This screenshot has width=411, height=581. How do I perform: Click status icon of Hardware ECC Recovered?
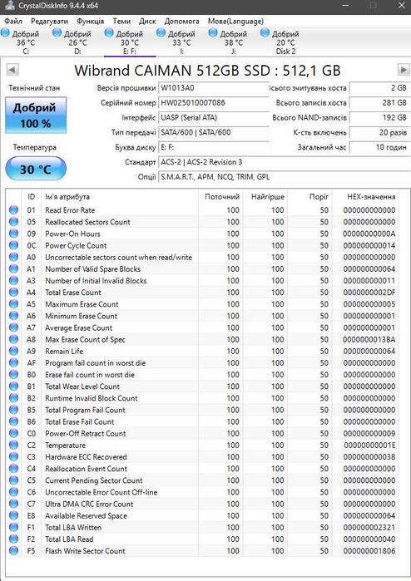[x=13, y=457]
